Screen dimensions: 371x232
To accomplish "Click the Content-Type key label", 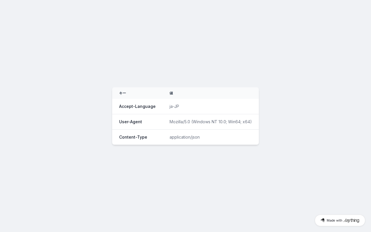I will [x=133, y=137].
